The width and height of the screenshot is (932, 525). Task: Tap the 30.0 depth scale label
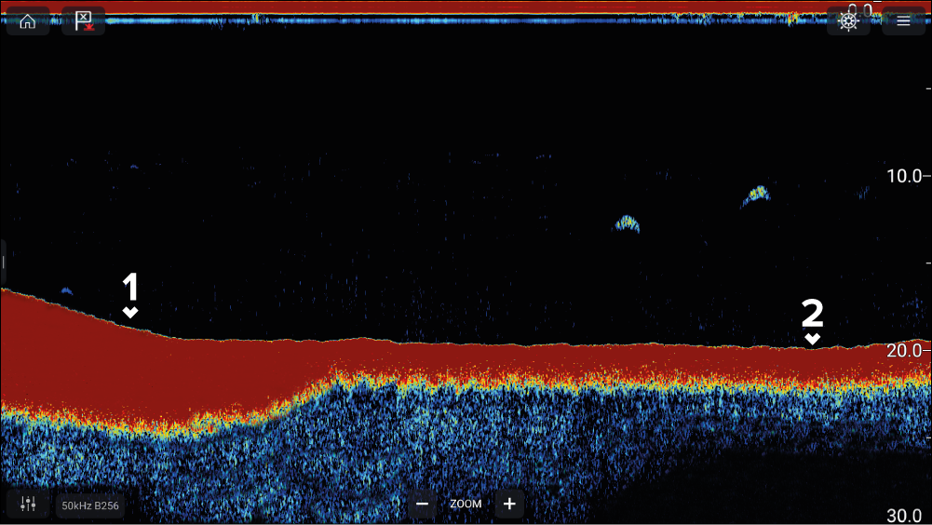902,516
